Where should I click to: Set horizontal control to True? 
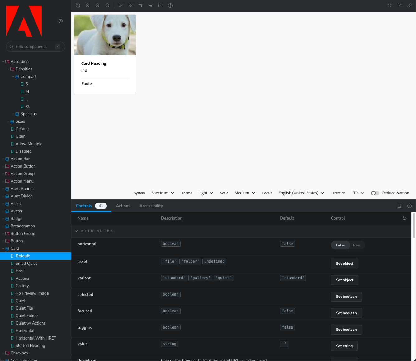point(356,245)
